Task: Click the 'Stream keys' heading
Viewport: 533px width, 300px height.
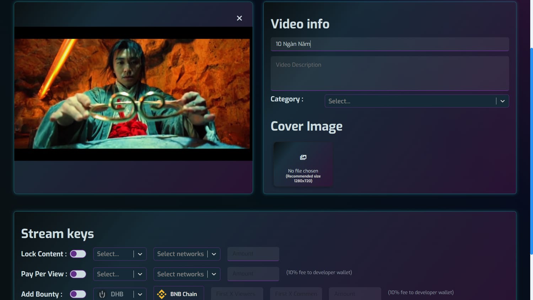Action: (58, 234)
